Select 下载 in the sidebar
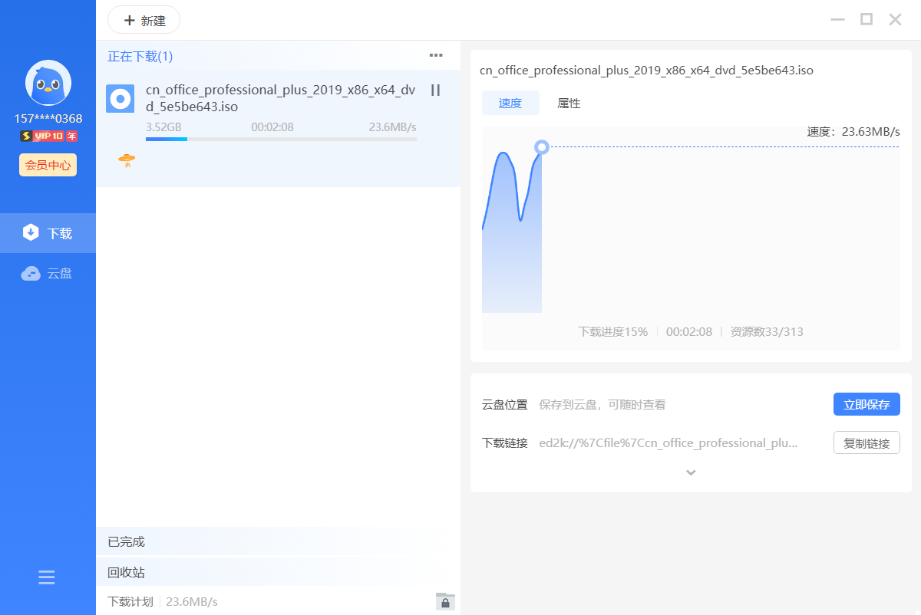Image resolution: width=921 pixels, height=615 pixels. coord(48,233)
